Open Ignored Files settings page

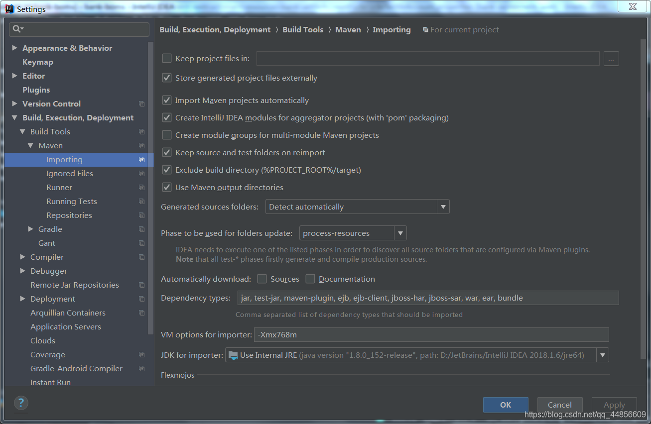coord(70,174)
